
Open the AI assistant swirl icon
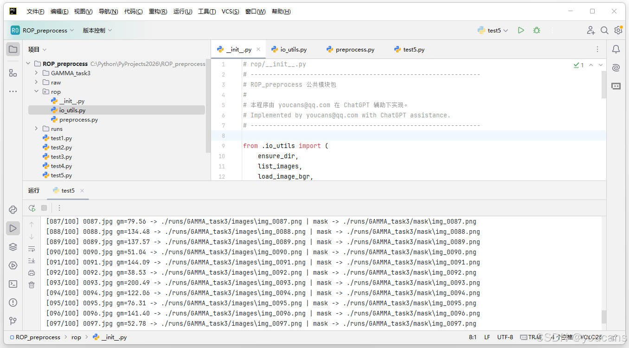click(616, 68)
